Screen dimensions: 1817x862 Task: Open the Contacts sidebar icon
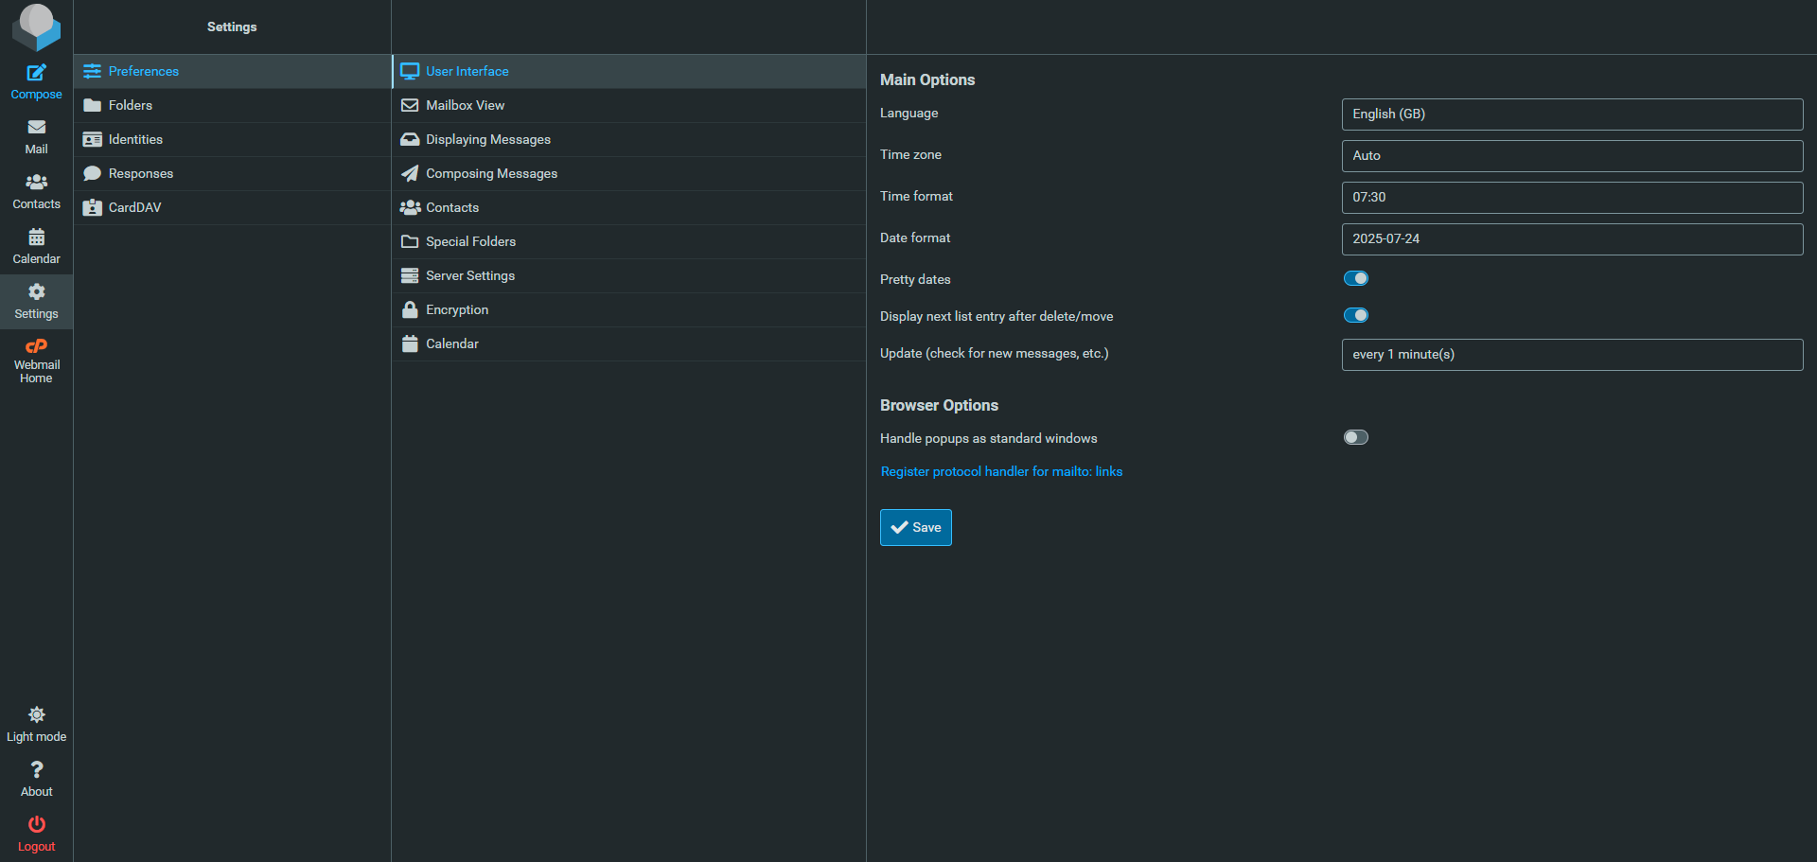(36, 183)
